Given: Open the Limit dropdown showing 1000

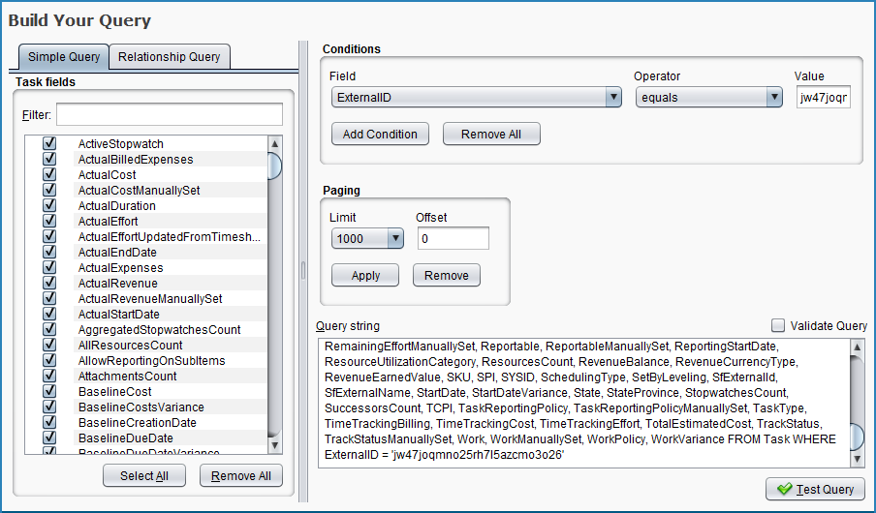Looking at the screenshot, I should click(366, 238).
